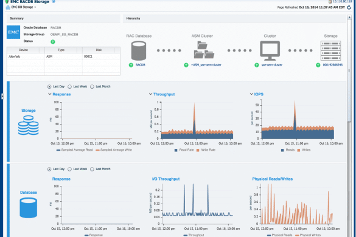This screenshot has height=237, width=356.
Task: Click the page refresh icon
Action: pyautogui.click(x=349, y=7)
